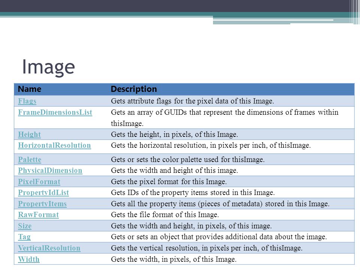Click 'Gets attribute flags for the pixel data' text
Image resolution: width=360 pixels, height=270 pixels.
tap(192, 101)
